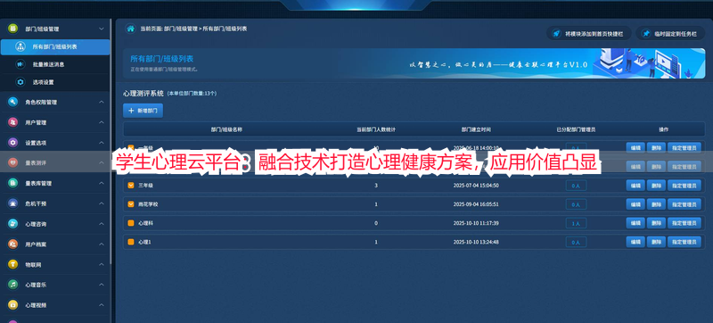Click the date 2025-10-10 13:24:48
Screen dimensions: 713x323
point(476,243)
